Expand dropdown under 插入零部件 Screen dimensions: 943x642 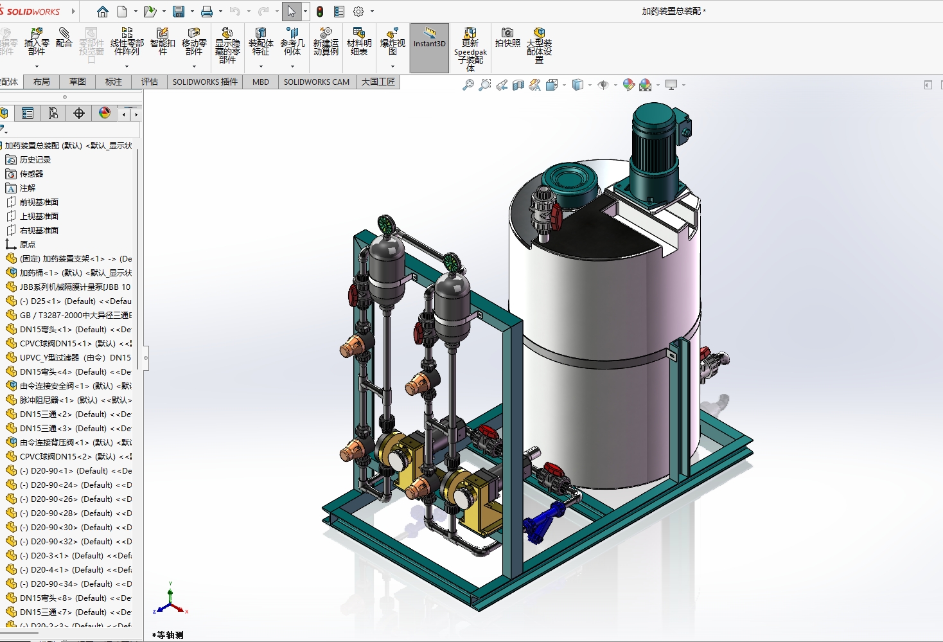[37, 66]
